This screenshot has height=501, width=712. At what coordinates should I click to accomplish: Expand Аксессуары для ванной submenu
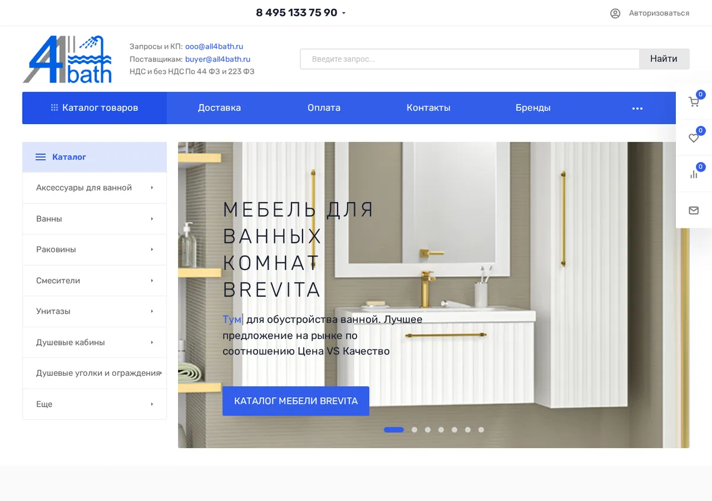click(x=152, y=188)
